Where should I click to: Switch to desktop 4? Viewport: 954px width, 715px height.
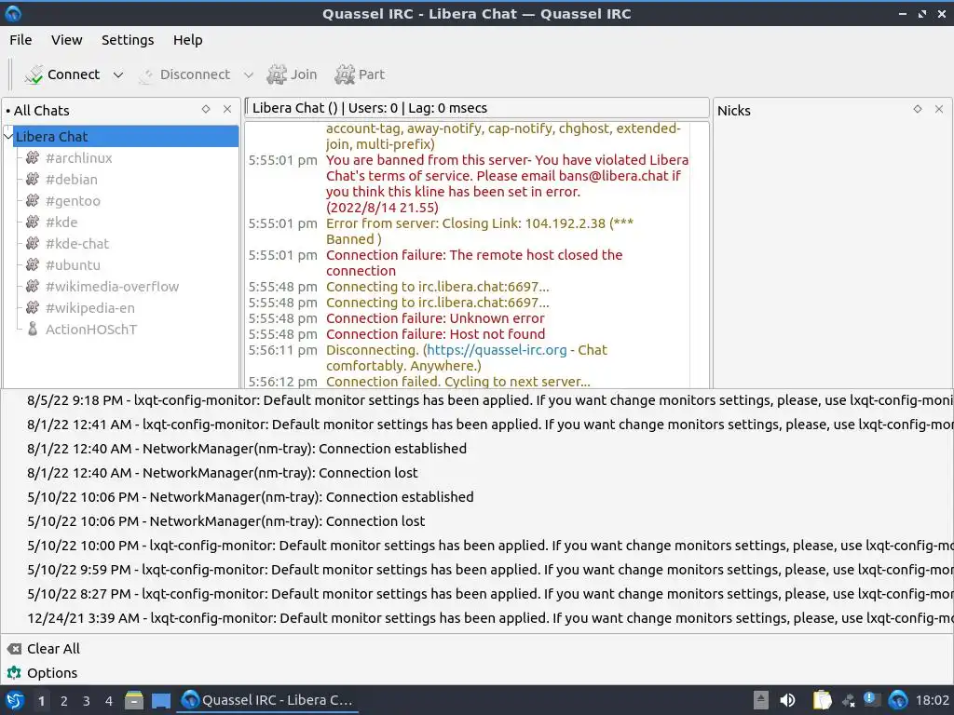tap(109, 701)
